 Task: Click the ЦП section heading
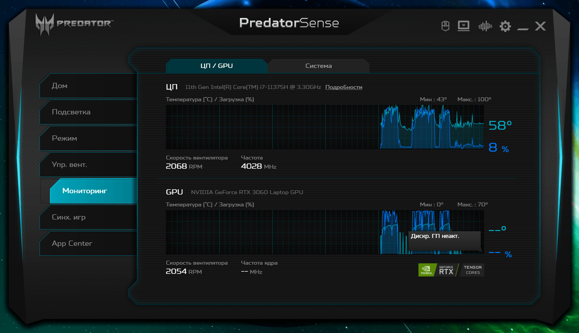(x=172, y=87)
